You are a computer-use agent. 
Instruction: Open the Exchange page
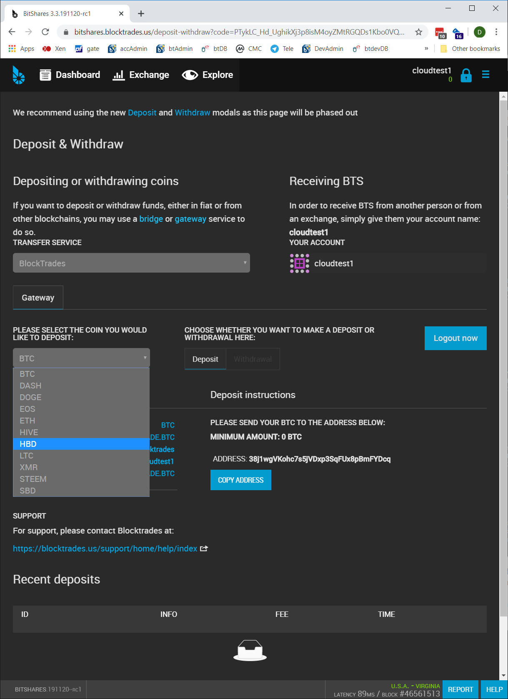click(x=141, y=75)
